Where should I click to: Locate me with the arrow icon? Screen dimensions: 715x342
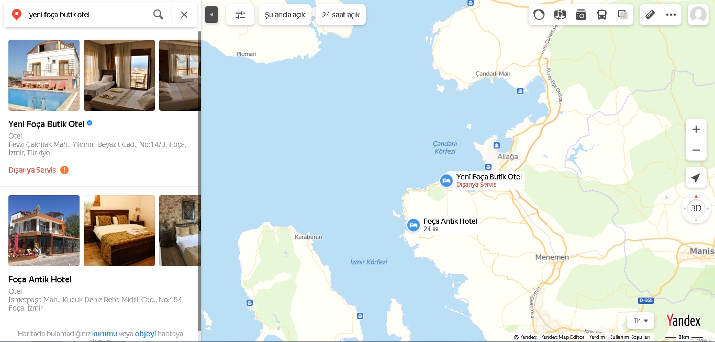click(696, 178)
